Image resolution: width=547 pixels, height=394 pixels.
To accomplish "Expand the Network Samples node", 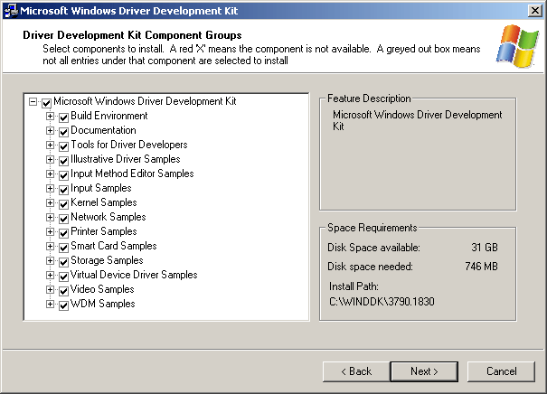I will (x=50, y=218).
